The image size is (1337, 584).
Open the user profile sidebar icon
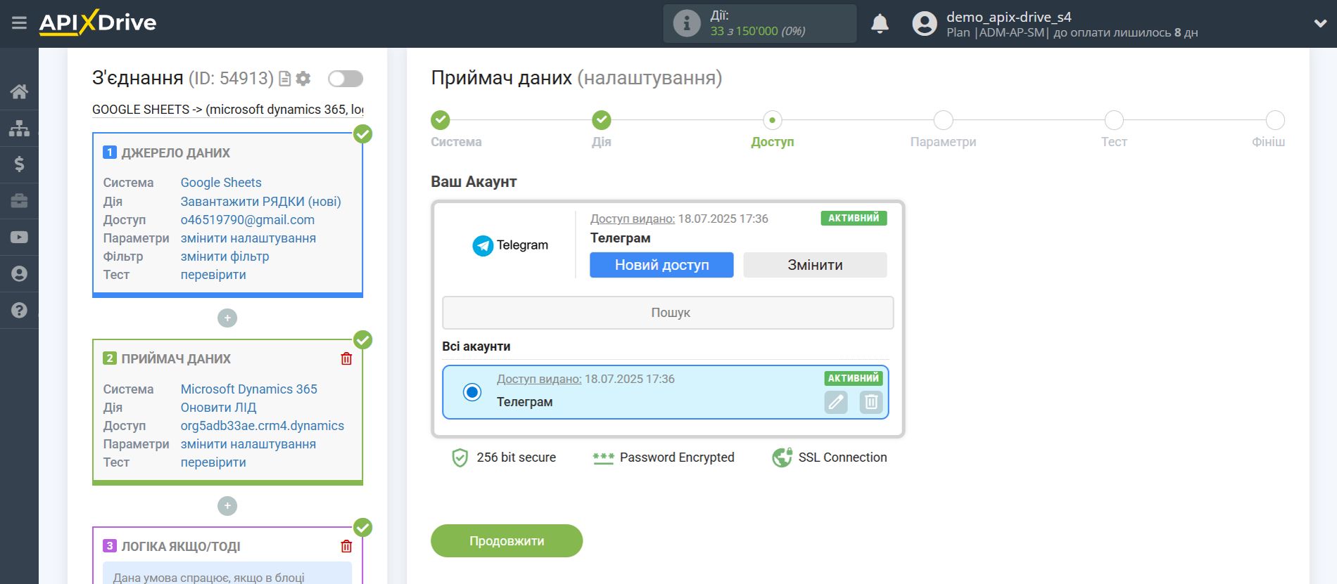19,274
